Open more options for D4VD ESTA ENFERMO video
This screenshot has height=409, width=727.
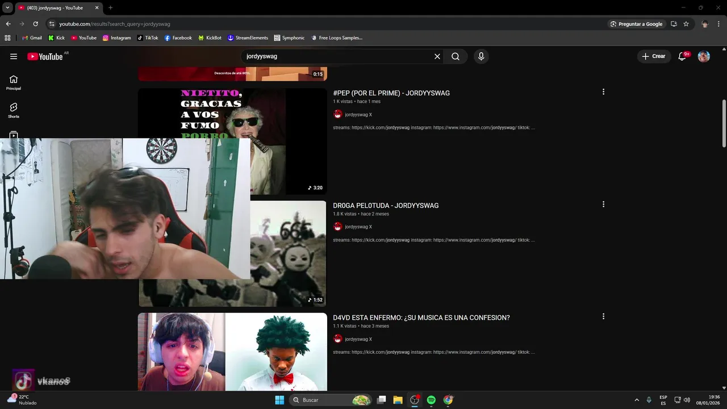pos(603,316)
